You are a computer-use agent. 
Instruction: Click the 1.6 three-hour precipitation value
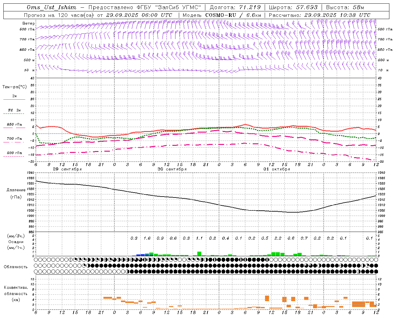click(x=147, y=238)
